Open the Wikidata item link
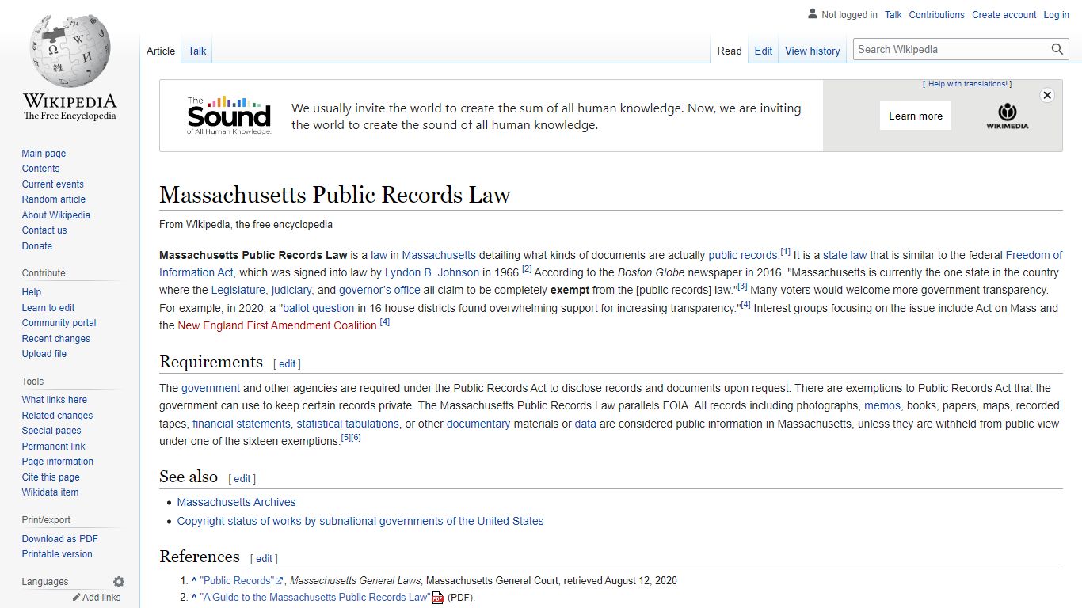The height and width of the screenshot is (608, 1082). (50, 492)
